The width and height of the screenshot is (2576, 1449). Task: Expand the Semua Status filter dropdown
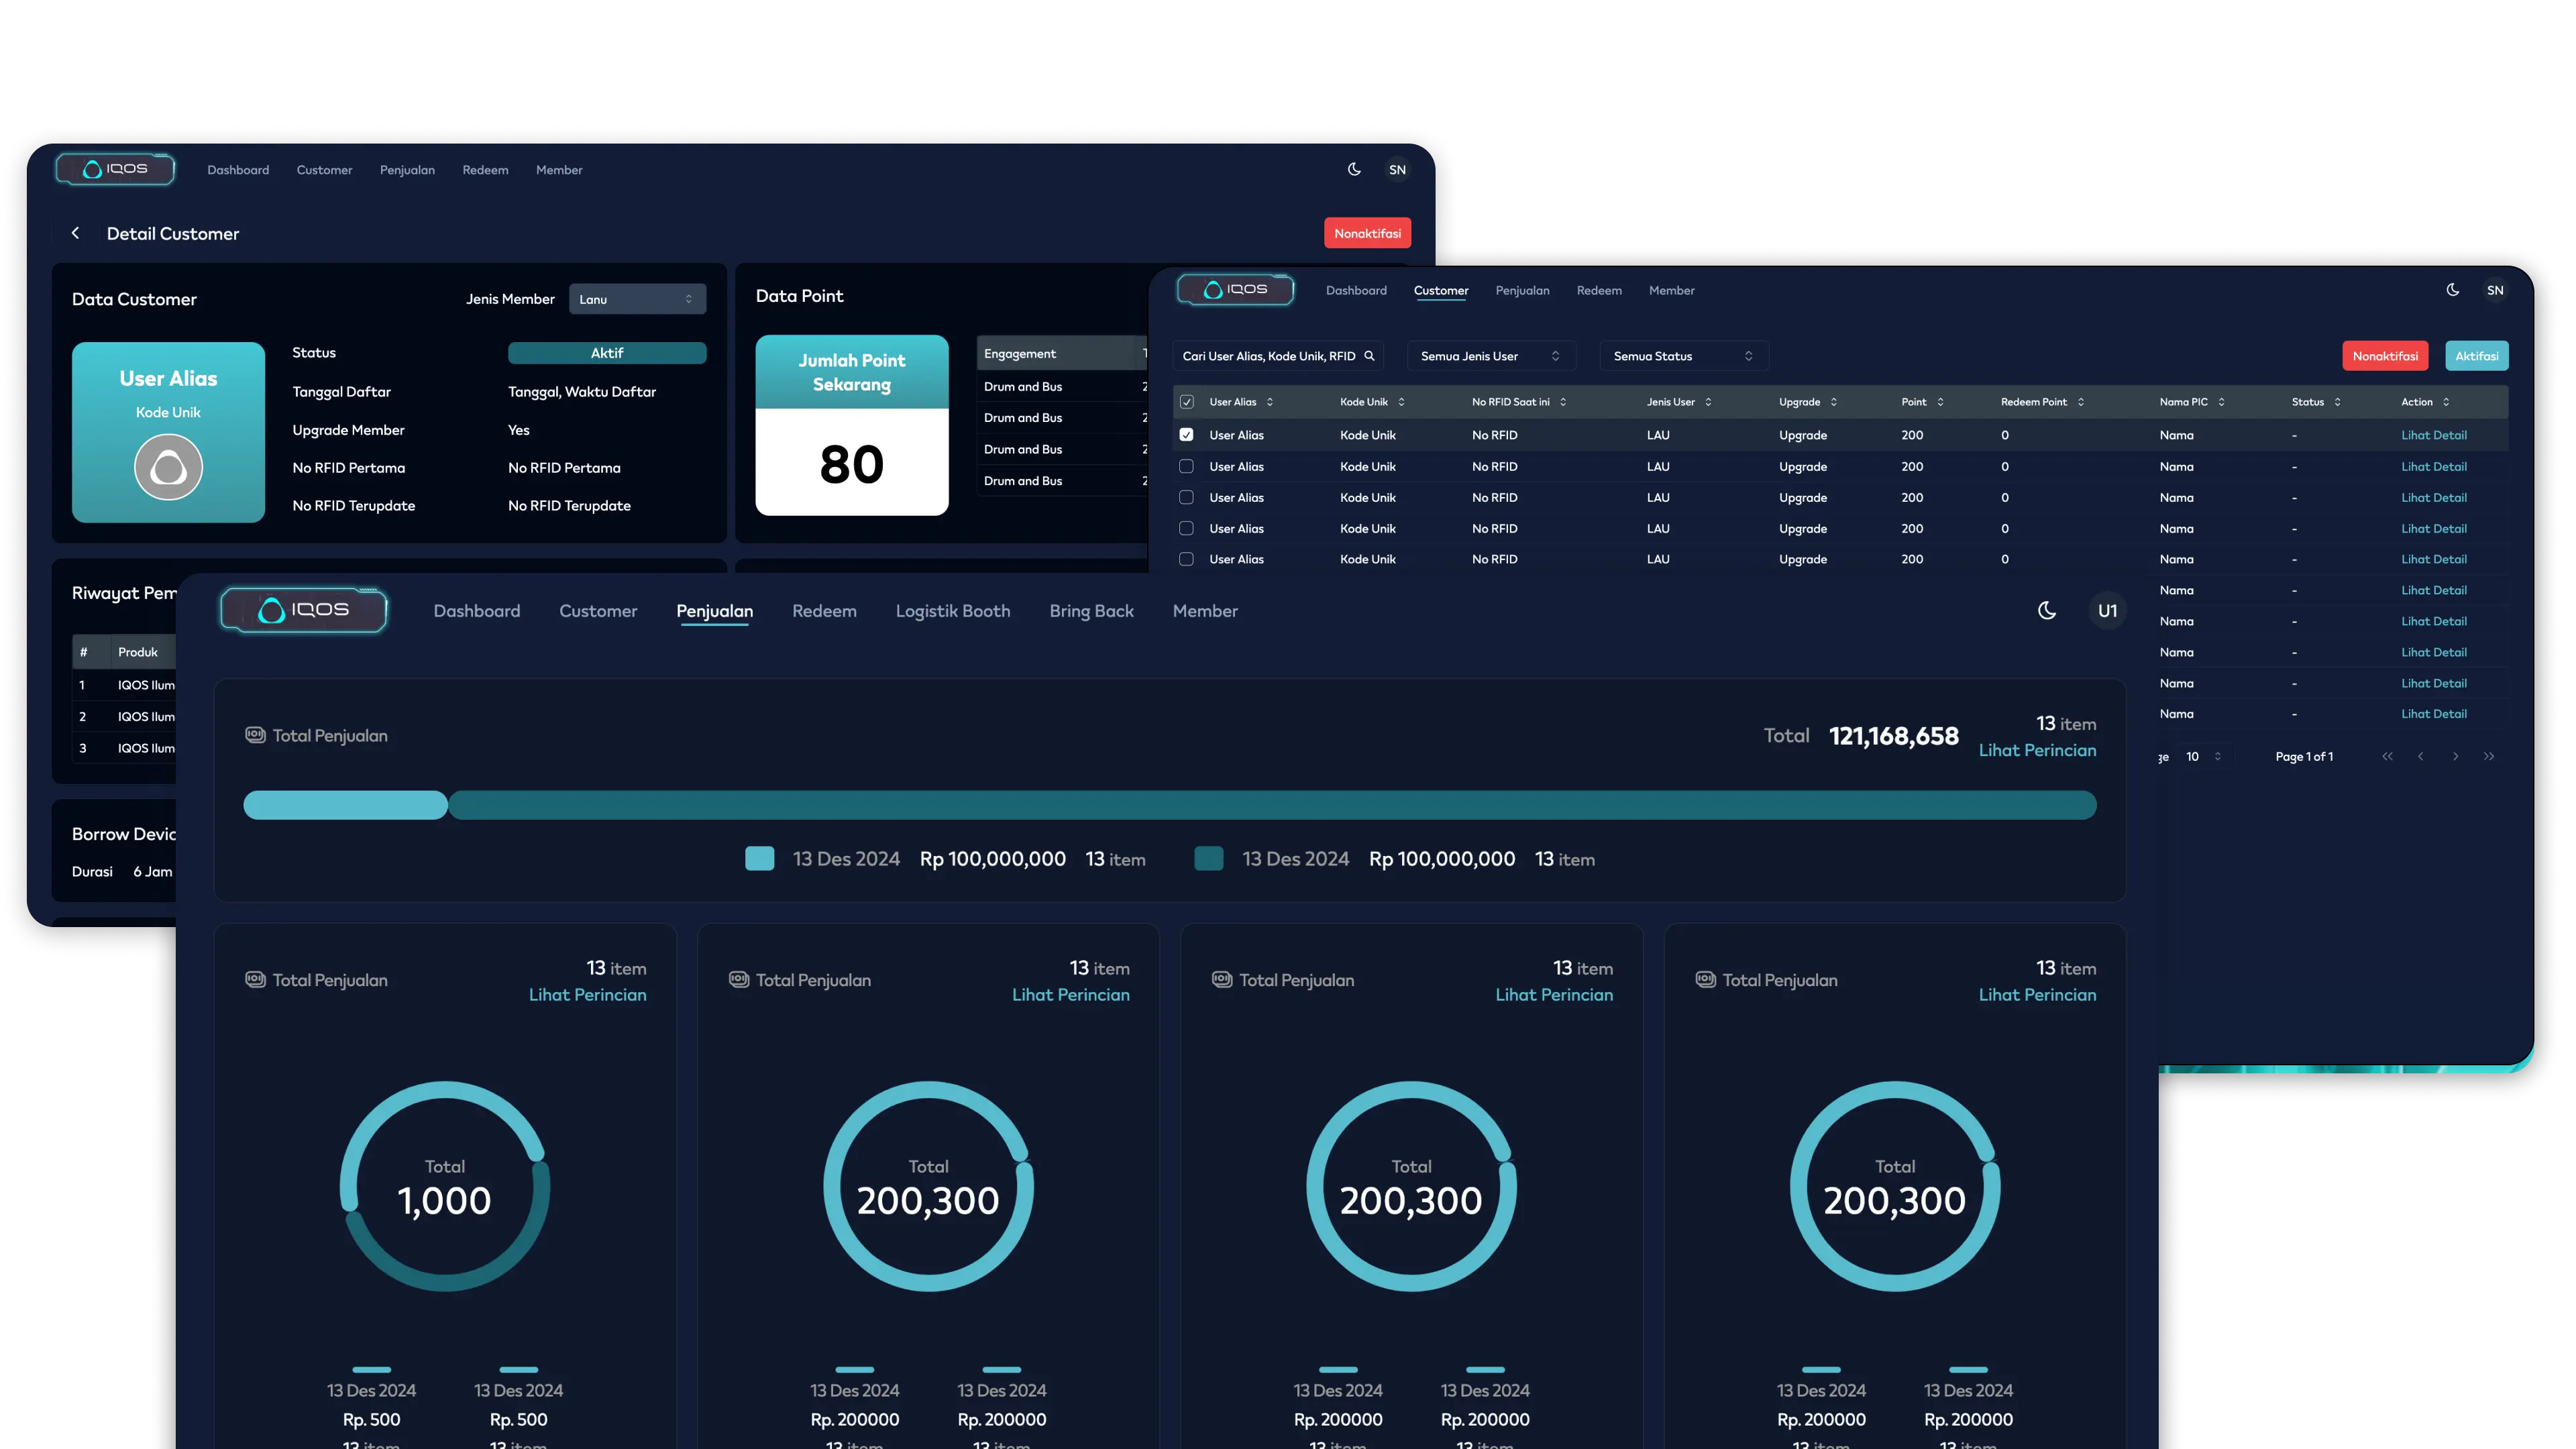[x=1683, y=356]
